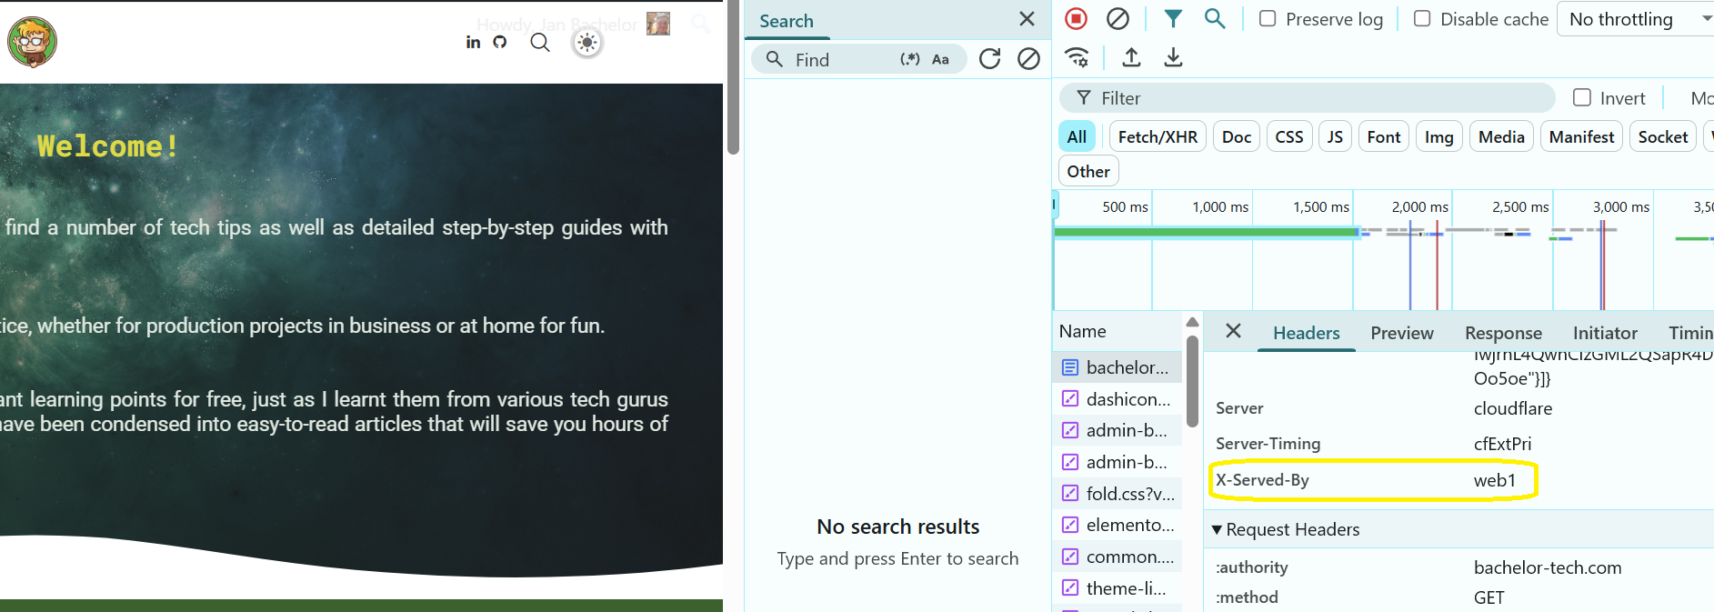The height and width of the screenshot is (612, 1714).
Task: Clear the network log
Action: click(1118, 19)
